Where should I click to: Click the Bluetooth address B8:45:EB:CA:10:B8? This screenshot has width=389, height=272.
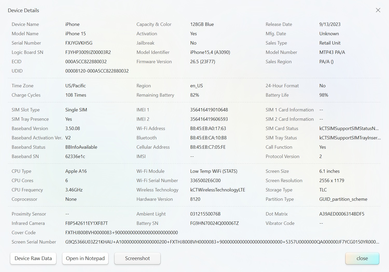click(x=208, y=138)
